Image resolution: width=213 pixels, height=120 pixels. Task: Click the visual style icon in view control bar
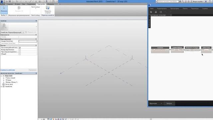51,119
